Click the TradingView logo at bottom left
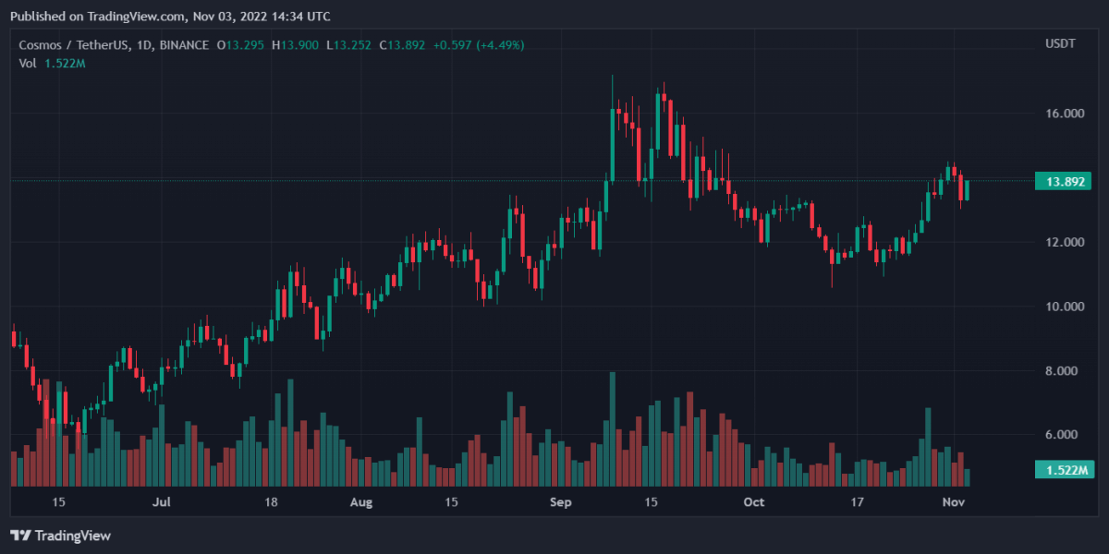Screen dimensions: 1109x554 60,536
